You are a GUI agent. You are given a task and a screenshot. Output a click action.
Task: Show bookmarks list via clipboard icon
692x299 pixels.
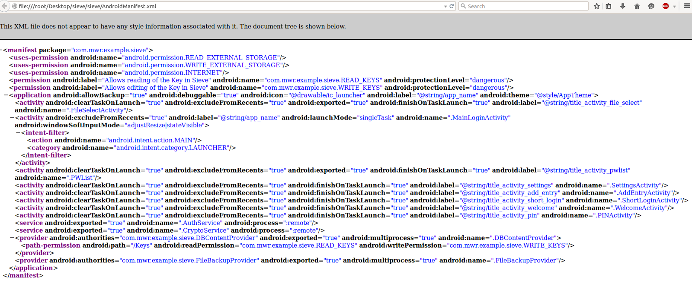click(609, 6)
